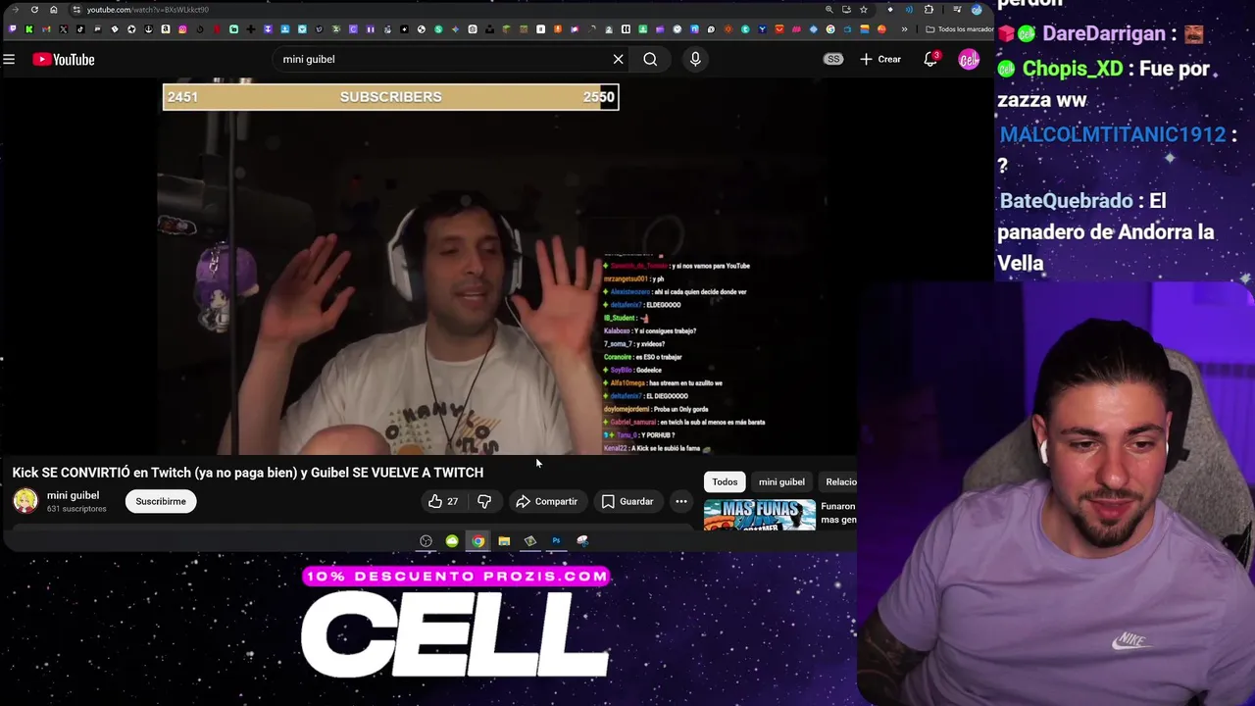
Task: Open OBS Studio from the taskbar
Action: click(426, 541)
